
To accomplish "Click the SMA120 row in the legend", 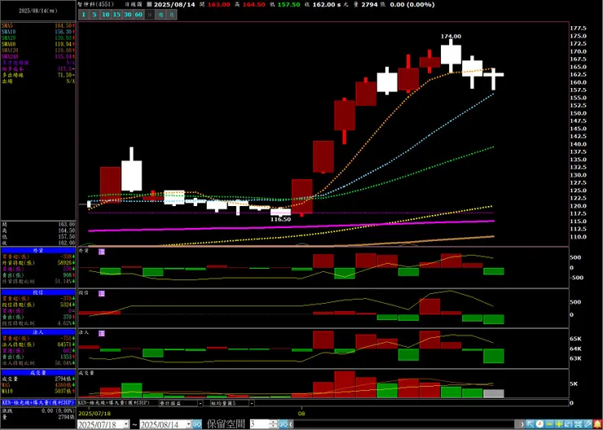I will pos(38,50).
